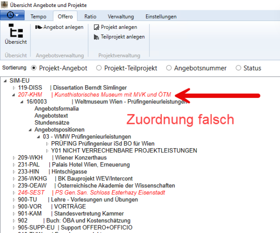The width and height of the screenshot is (280, 233).
Task: Expand PRÜFING Prüfingenieur node
Action: (x=47, y=144)
